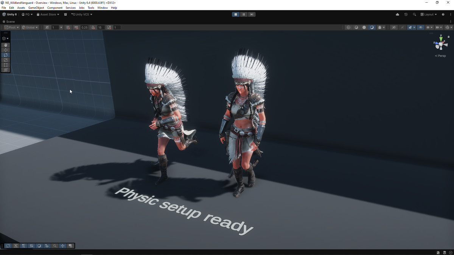Viewport: 454px width, 255px height.
Task: Open the Asset Store dropdown
Action: [x=48, y=14]
